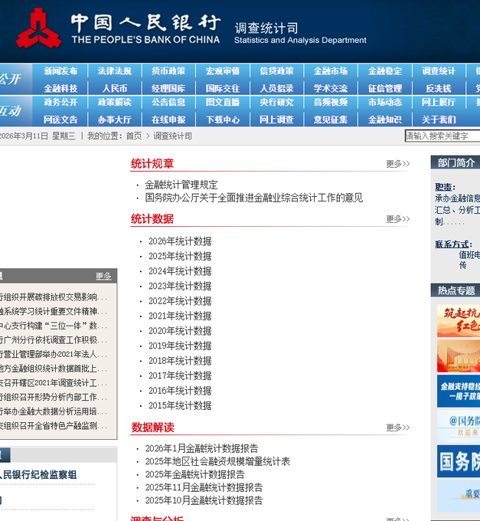Expand 更多>> beside 统计数据 heading
This screenshot has height=521, width=480.
398,219
